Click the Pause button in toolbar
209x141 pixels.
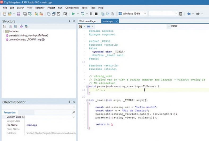tap(91, 14)
